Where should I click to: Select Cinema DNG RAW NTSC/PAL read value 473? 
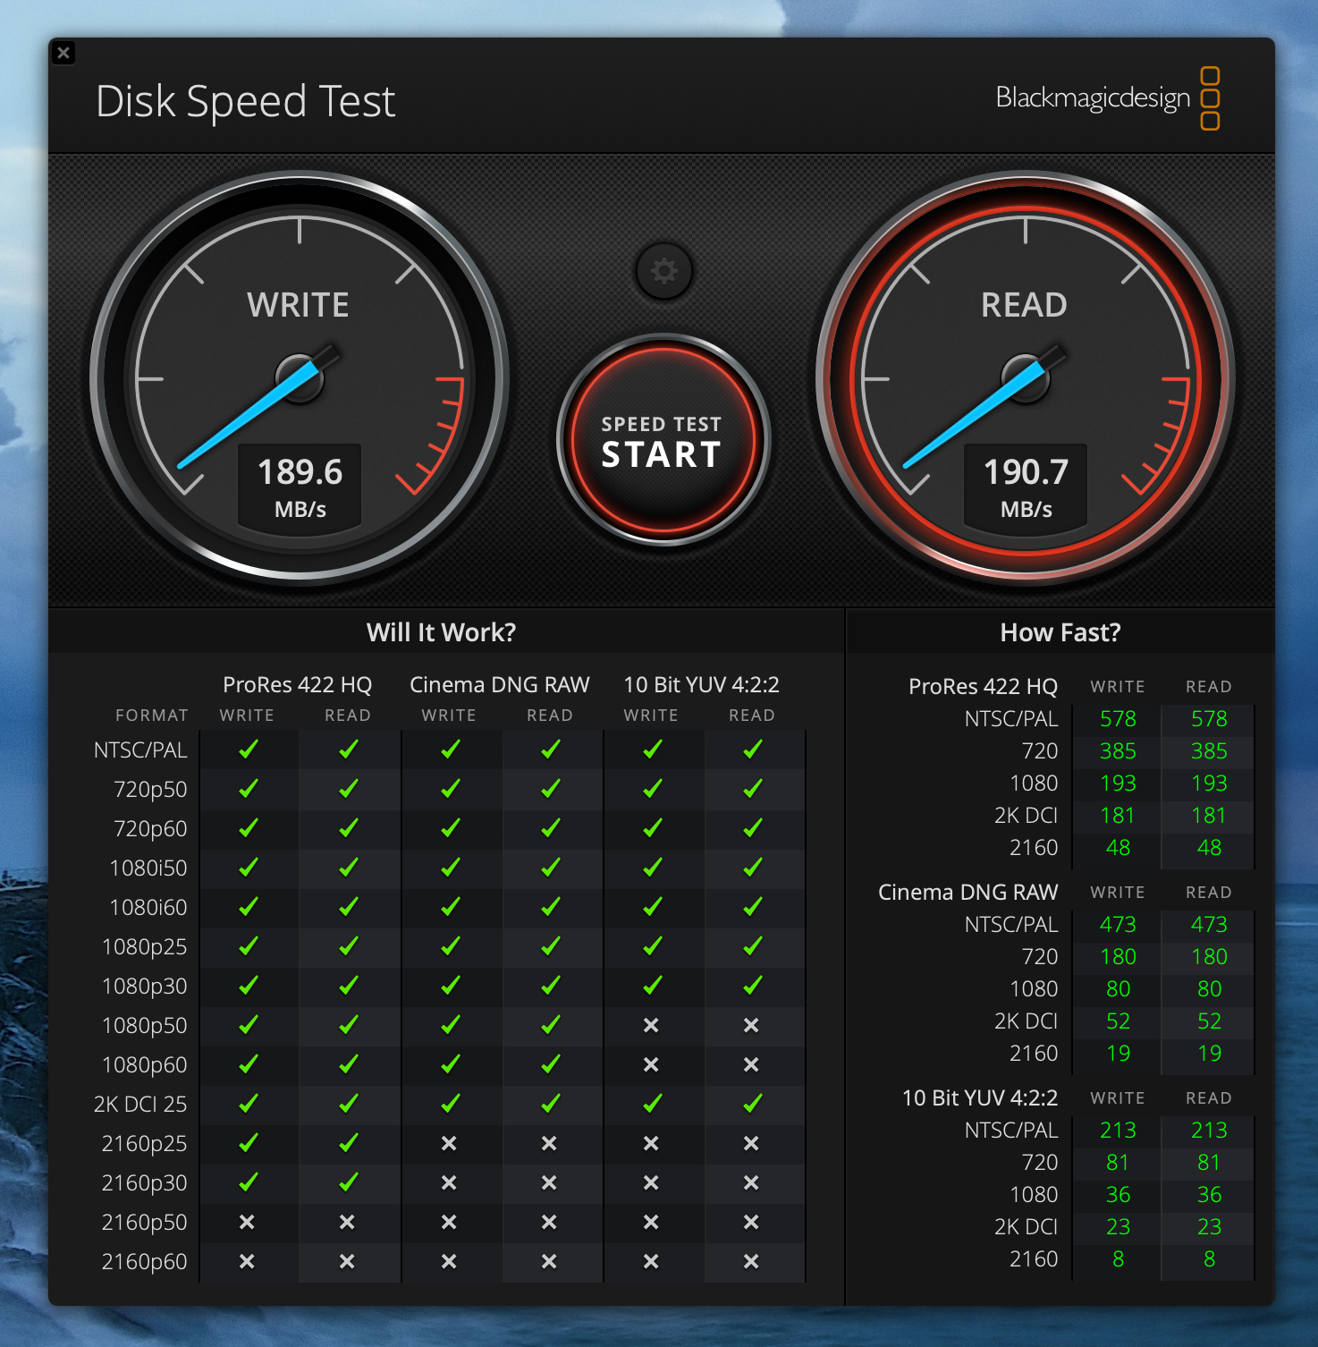[x=1209, y=924]
